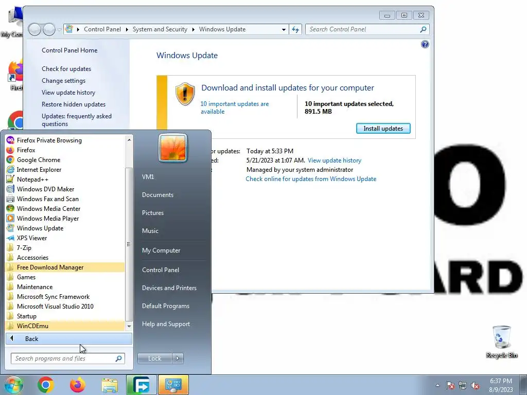This screenshot has width=527, height=395.
Task: Click Check online for updates link
Action: pos(311,178)
